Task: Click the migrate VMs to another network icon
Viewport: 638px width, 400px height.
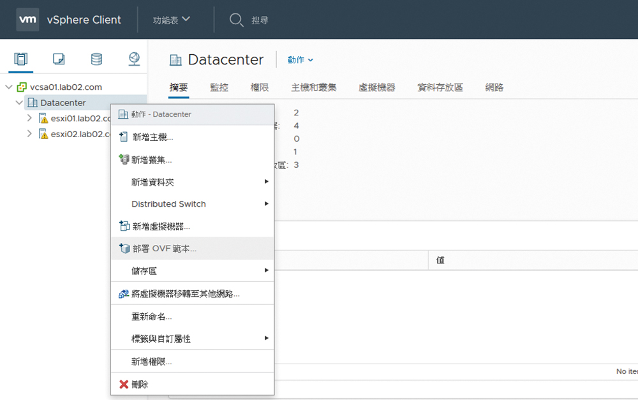Action: click(124, 293)
